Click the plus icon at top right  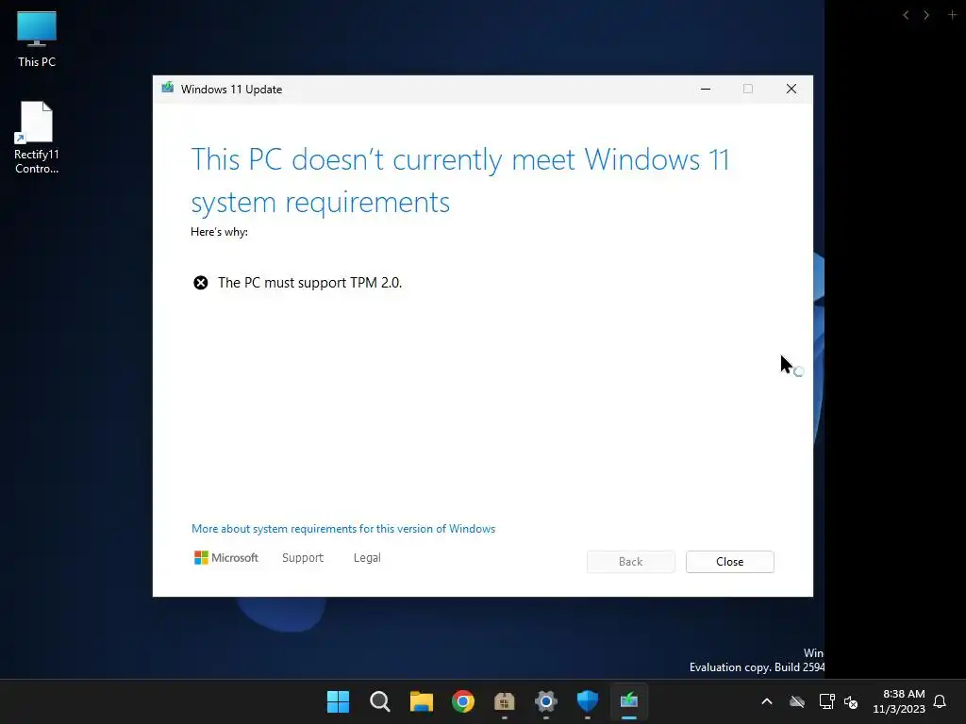(x=952, y=15)
